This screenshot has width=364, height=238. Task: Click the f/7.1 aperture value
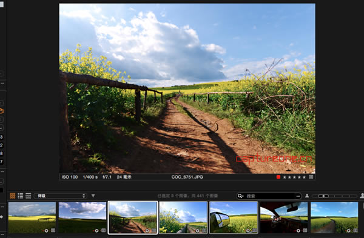[107, 177]
